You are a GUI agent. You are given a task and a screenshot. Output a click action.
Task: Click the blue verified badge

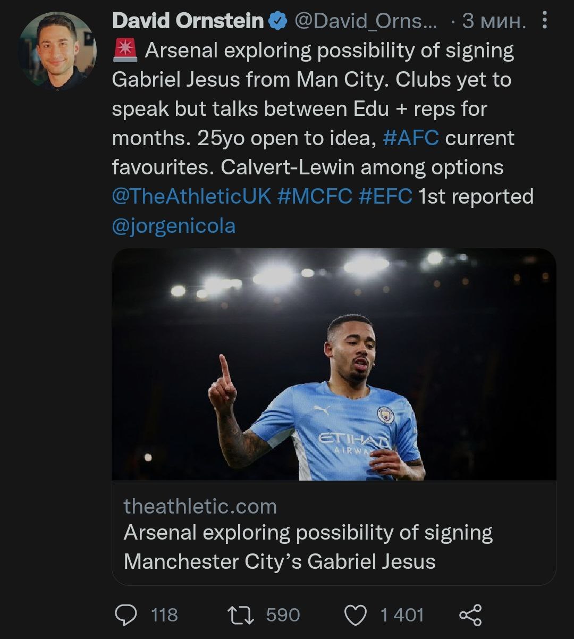(x=277, y=21)
